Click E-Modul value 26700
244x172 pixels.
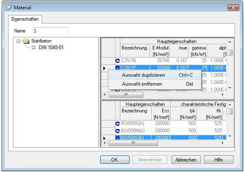coord(163,60)
